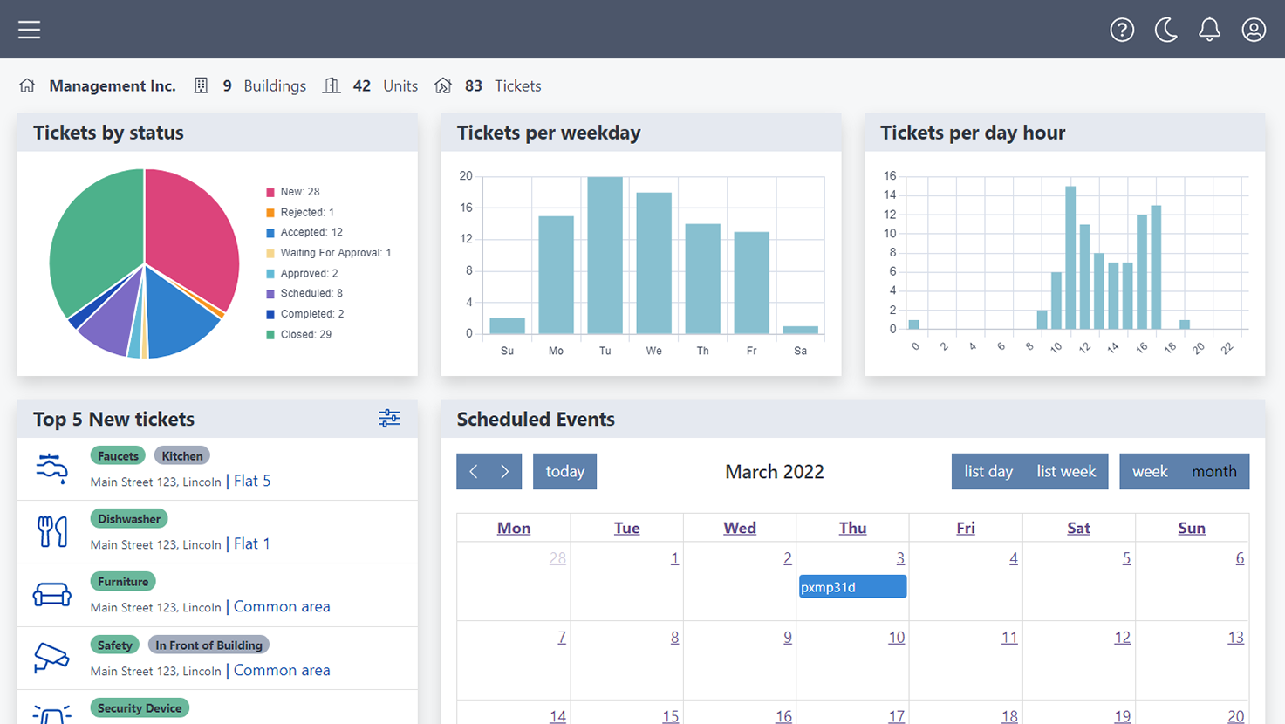This screenshot has height=724, width=1285.
Task: Open Common area link of Furniture ticket
Action: [282, 606]
